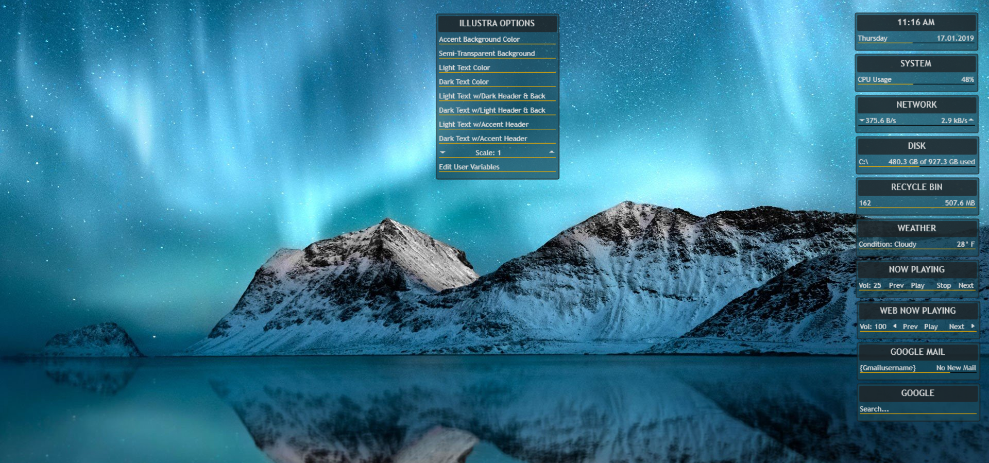Image resolution: width=989 pixels, height=463 pixels.
Task: Click the 2.9 kB/s upload rate
Action: (954, 121)
